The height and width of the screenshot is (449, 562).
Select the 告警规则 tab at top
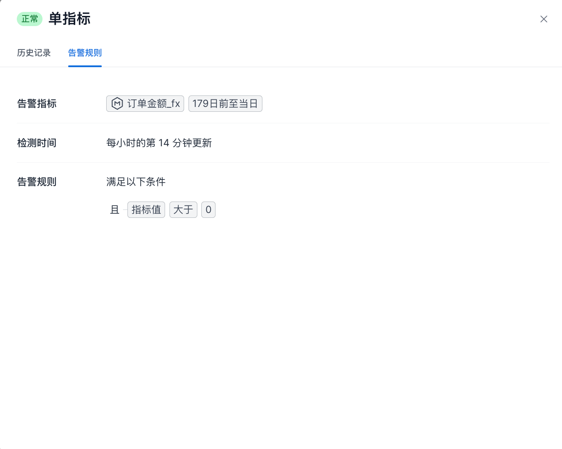coord(85,53)
